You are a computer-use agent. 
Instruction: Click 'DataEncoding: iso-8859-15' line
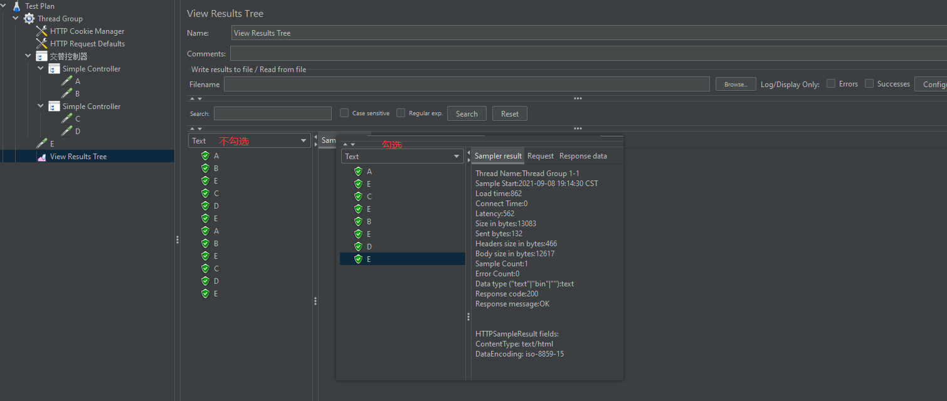(x=519, y=354)
